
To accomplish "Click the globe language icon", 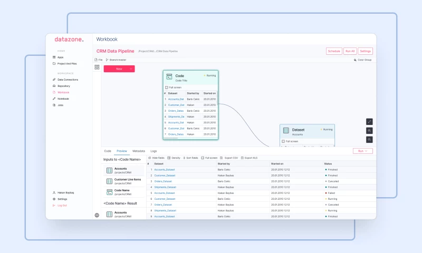I will (97, 215).
